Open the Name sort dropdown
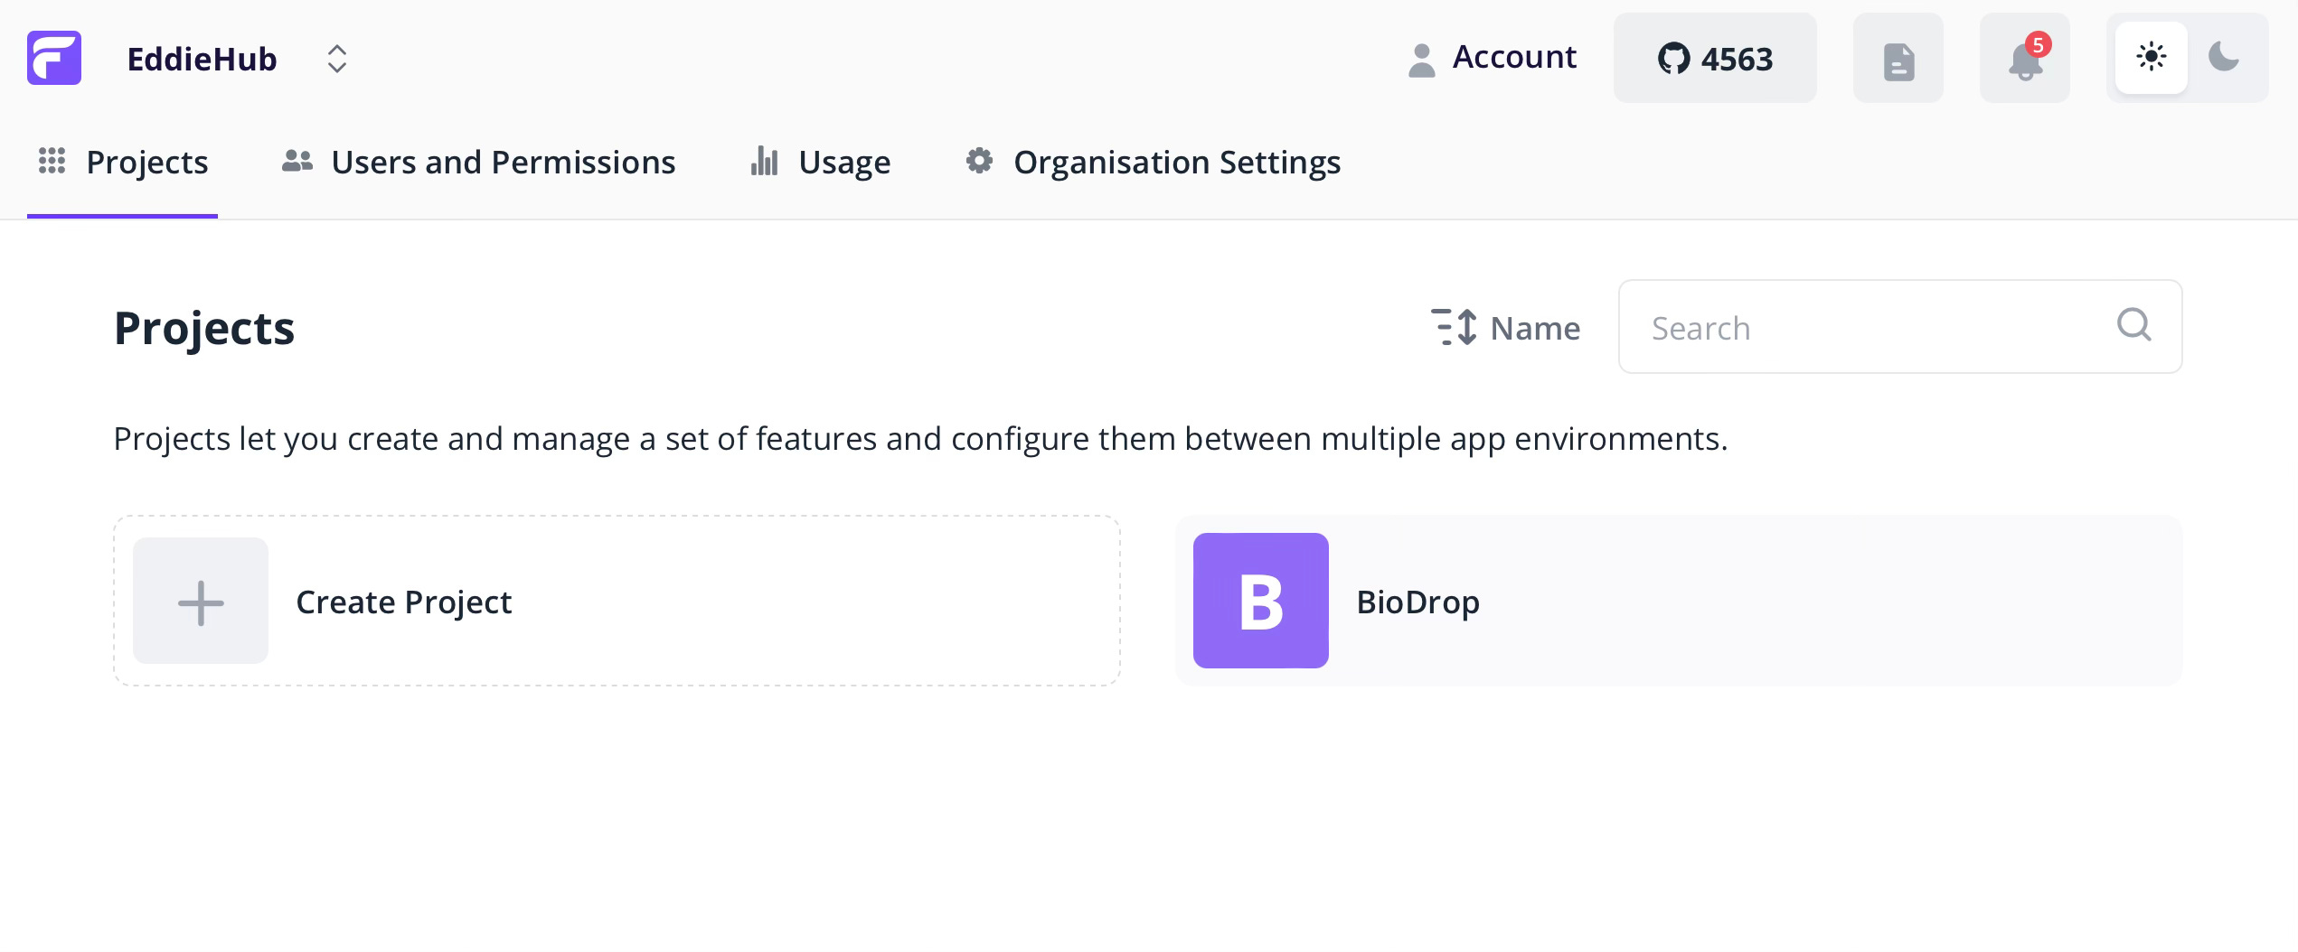This screenshot has width=2298, height=952. tap(1506, 328)
